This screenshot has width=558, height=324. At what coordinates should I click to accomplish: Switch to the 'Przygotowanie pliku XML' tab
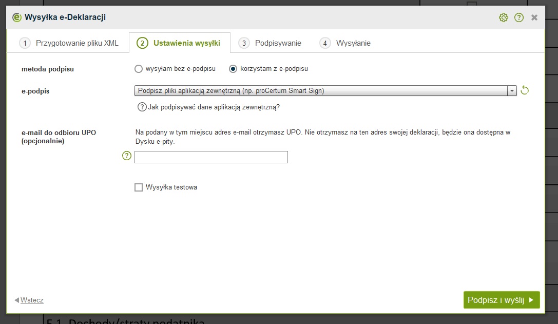pos(69,43)
